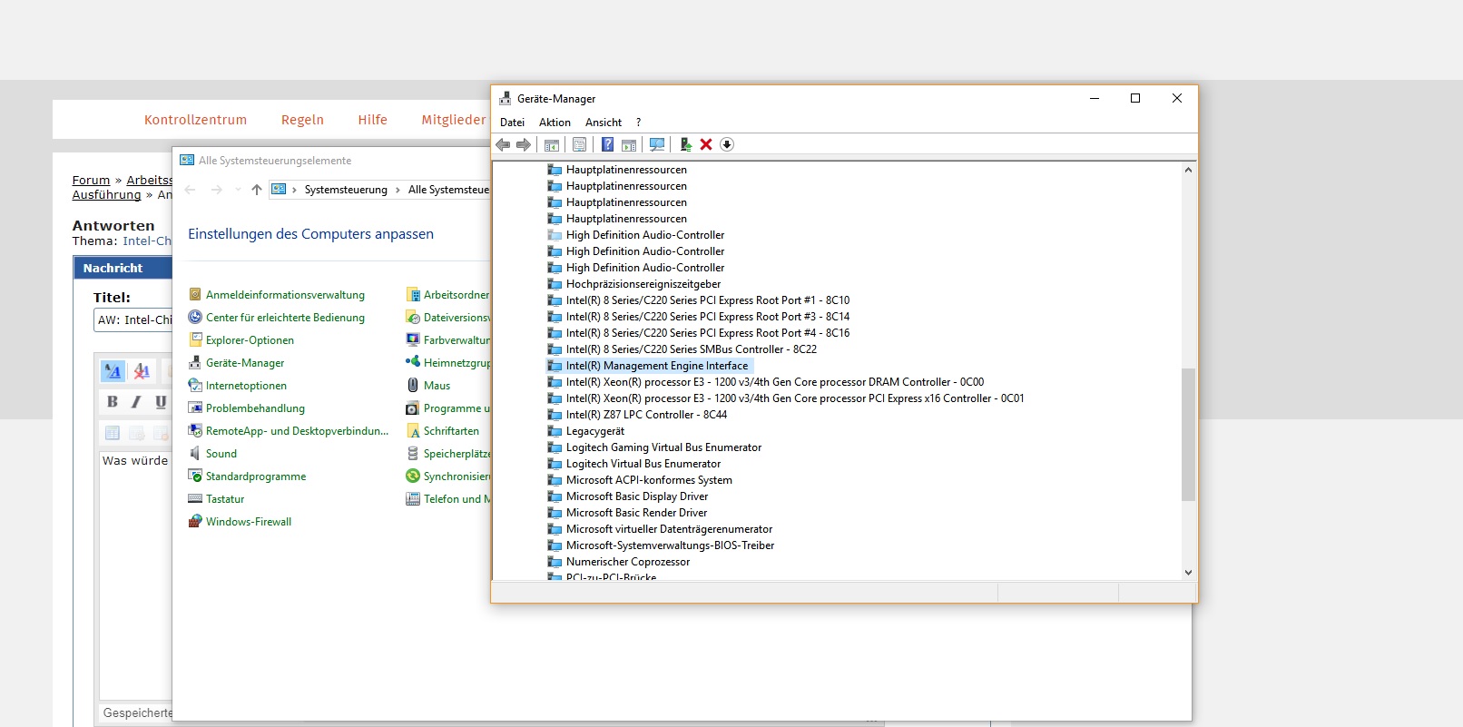
Task: Select Intel(R) Z87 LPC Controller - 8C44
Action: 646,415
